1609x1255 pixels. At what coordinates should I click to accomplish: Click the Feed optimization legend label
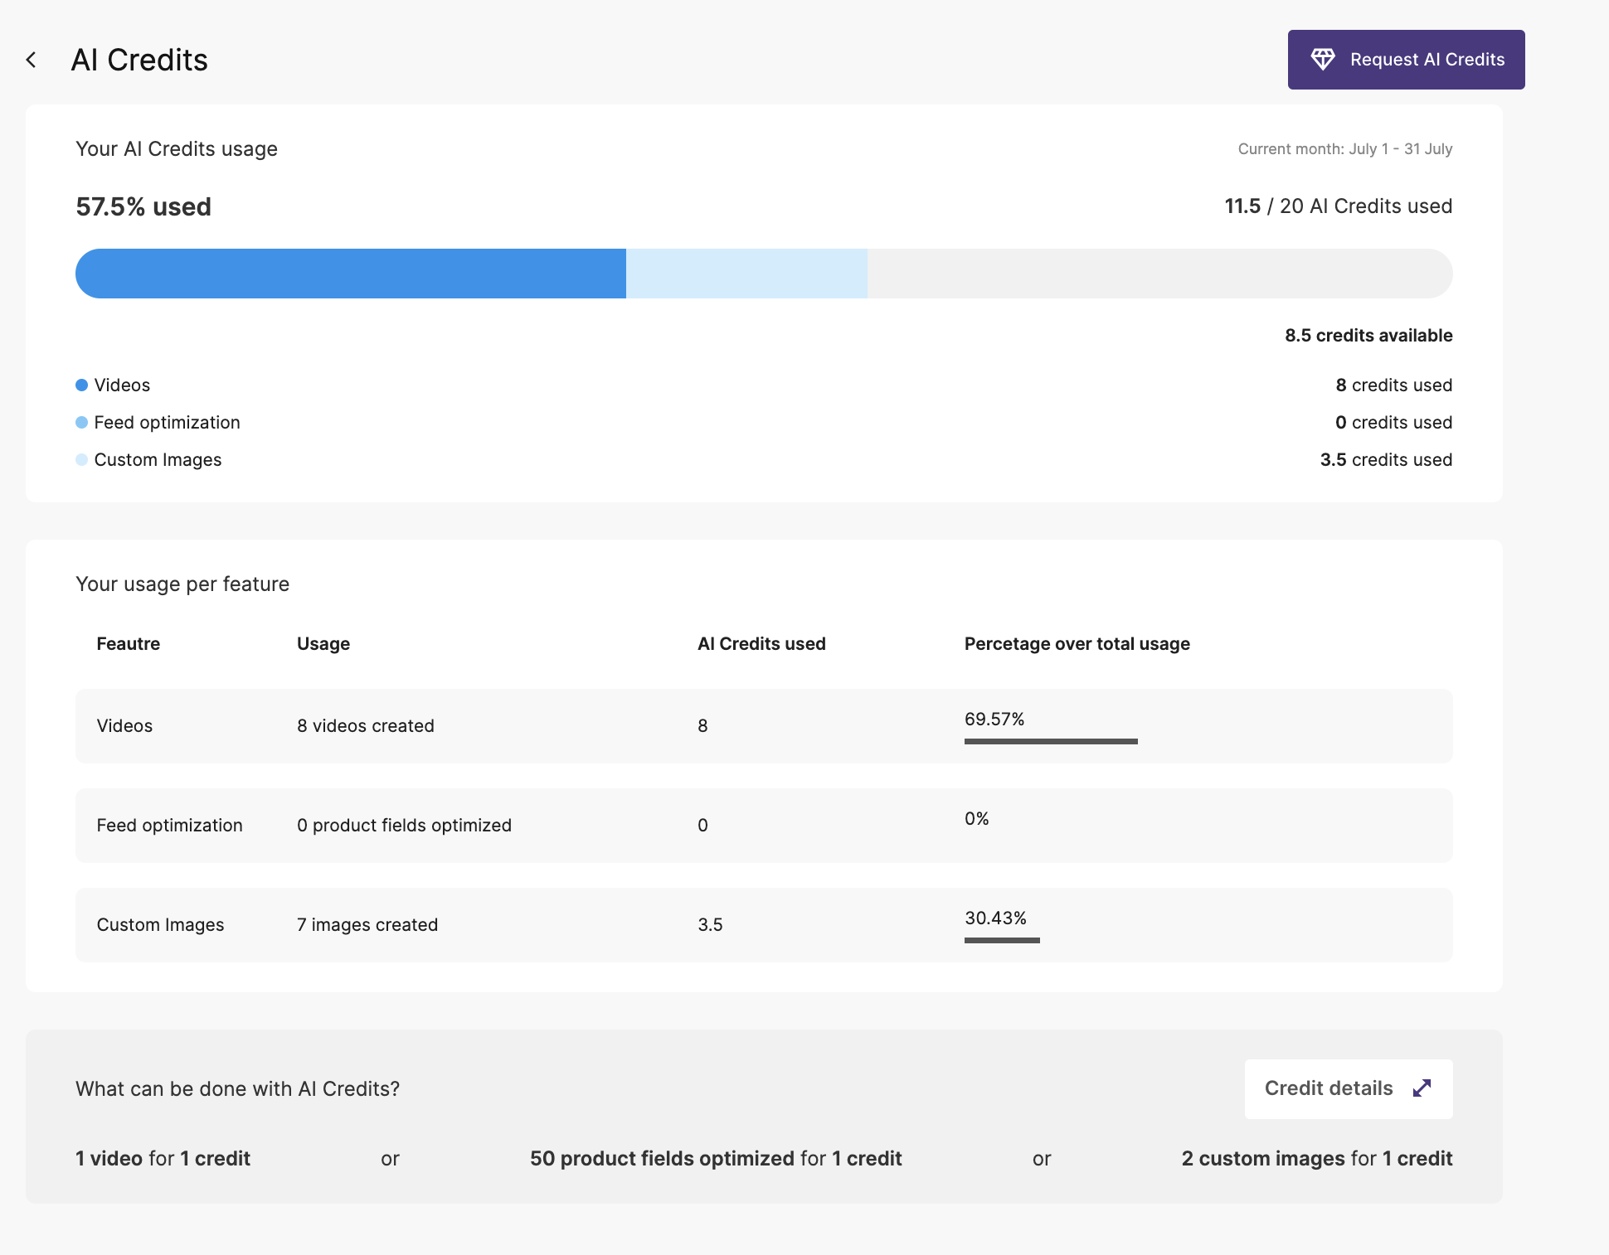(x=167, y=423)
